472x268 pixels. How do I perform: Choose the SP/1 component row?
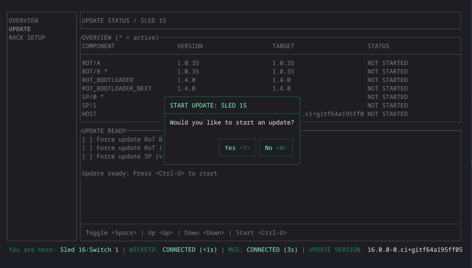(x=270, y=105)
